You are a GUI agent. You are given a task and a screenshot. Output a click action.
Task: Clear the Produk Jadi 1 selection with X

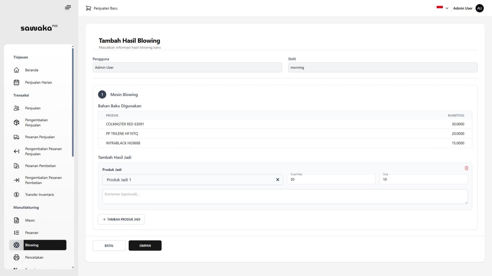point(278,180)
